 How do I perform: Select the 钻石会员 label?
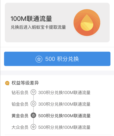click(x=20, y=93)
